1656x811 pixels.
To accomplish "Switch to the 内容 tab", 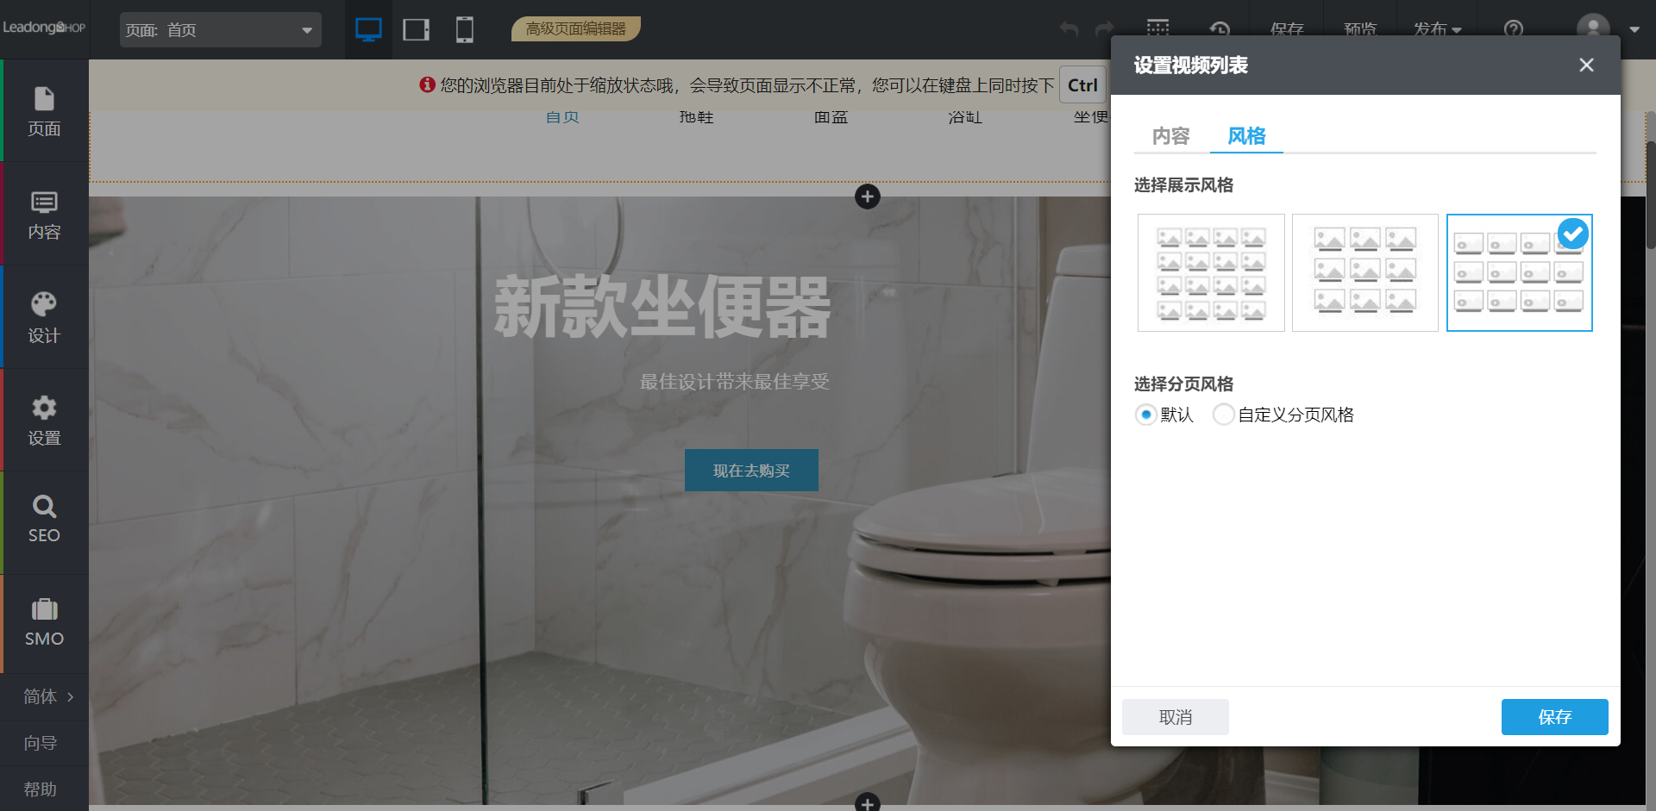I will click(x=1170, y=136).
